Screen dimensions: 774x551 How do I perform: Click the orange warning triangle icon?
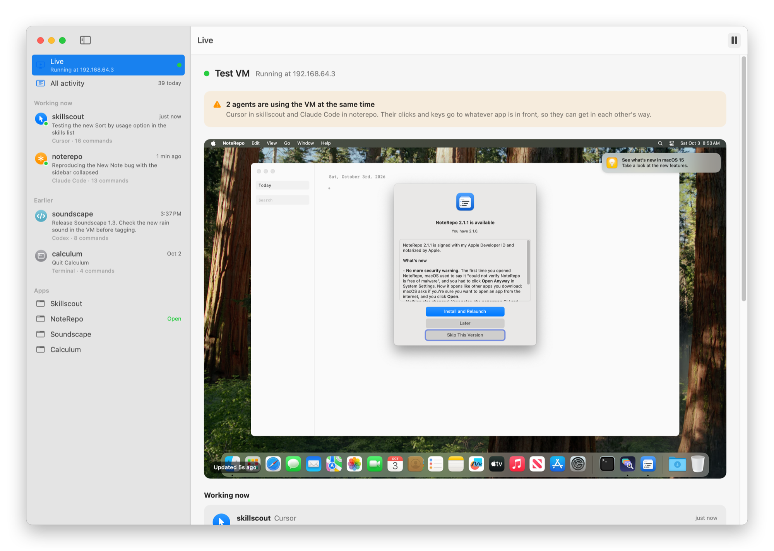(x=217, y=105)
